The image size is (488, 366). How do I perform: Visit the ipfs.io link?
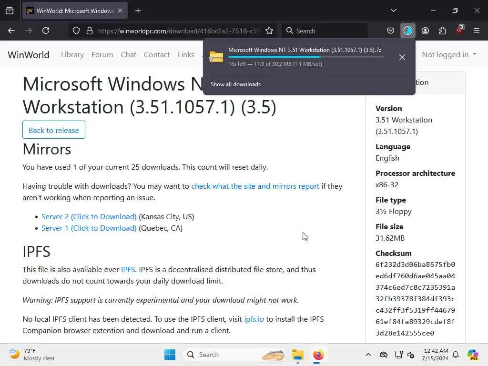254,319
